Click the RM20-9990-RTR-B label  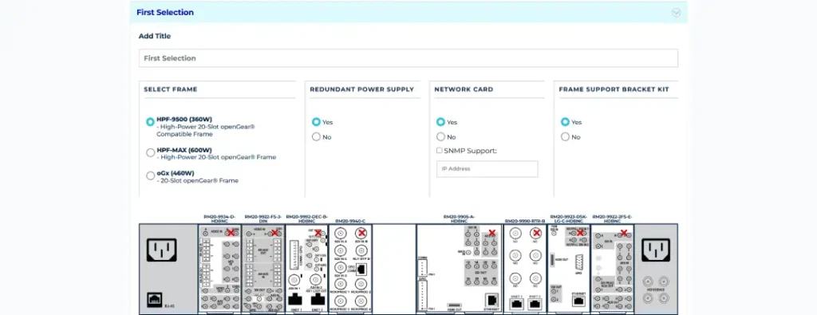pos(525,221)
